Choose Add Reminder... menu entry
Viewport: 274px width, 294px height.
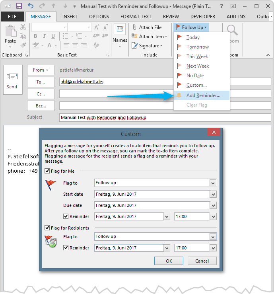tap(202, 95)
